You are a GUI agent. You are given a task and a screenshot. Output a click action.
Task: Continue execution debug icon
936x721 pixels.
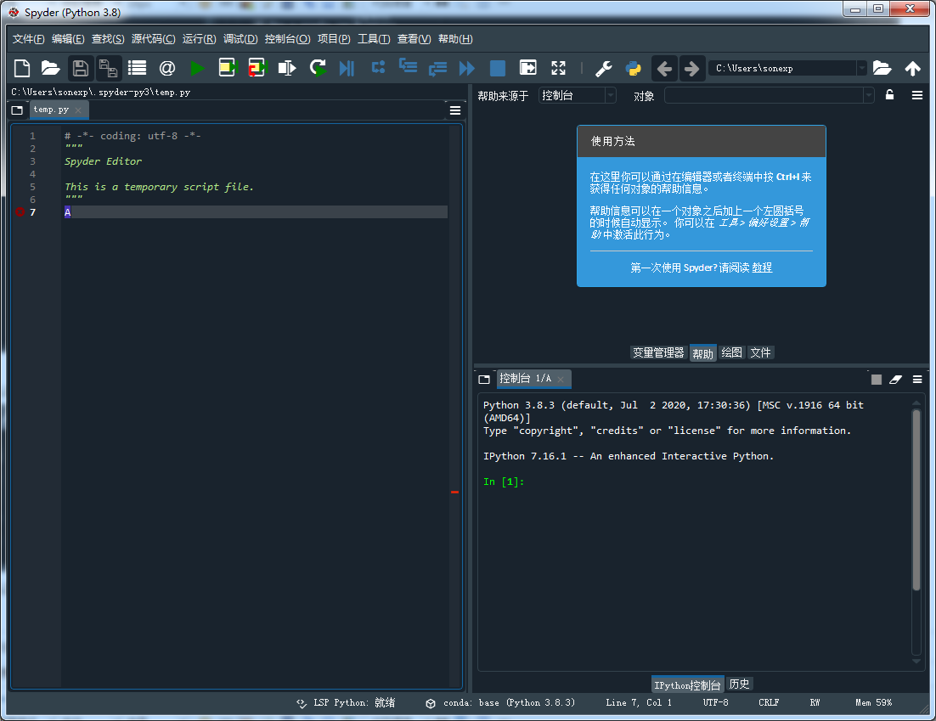467,68
